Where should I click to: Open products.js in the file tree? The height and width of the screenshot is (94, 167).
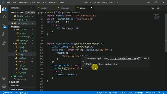22,37
